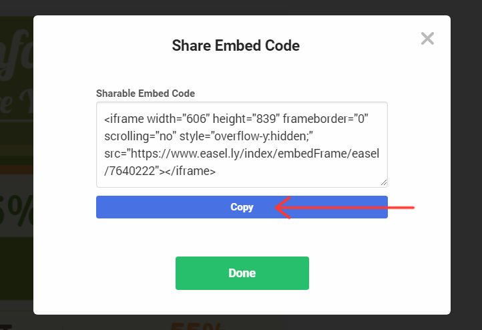The width and height of the screenshot is (482, 330).
Task: Click the frameborder="0" text in embed code
Action: click(326, 119)
